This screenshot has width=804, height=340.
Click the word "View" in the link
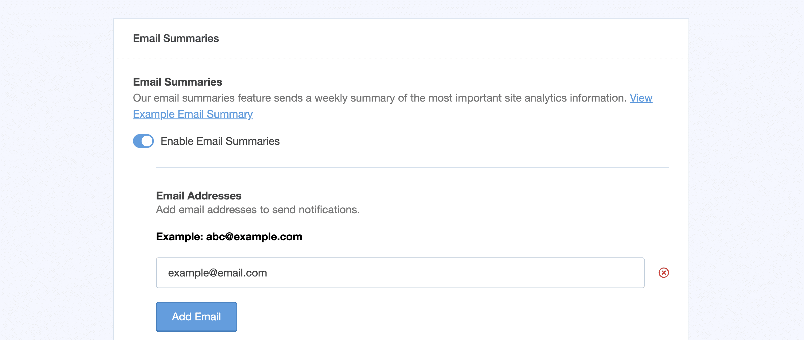pyautogui.click(x=641, y=98)
